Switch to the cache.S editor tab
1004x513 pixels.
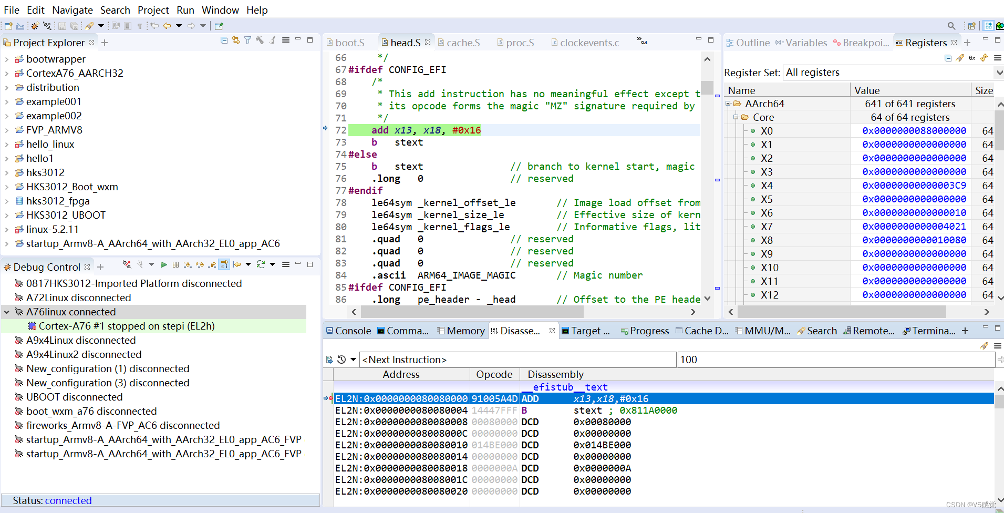pyautogui.click(x=463, y=43)
